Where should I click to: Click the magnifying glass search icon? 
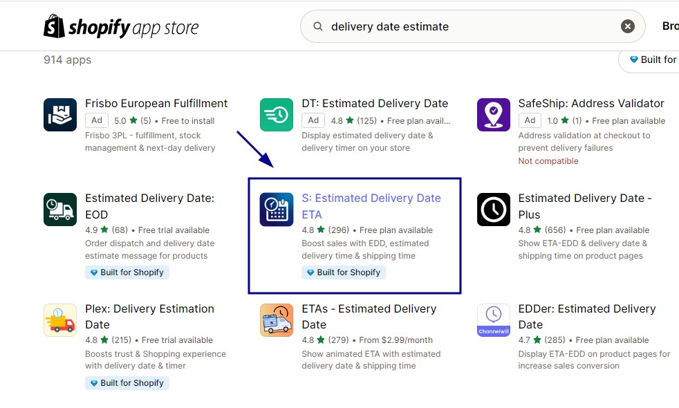[317, 26]
